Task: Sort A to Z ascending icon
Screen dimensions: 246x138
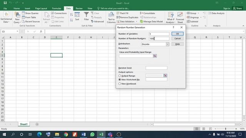Action: click(71, 15)
